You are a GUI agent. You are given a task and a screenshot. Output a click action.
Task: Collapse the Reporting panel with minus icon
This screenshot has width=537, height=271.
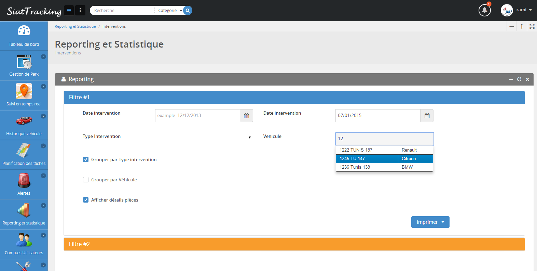pyautogui.click(x=511, y=79)
